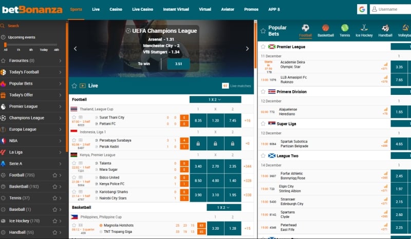Click the Serie A logo icon
The image size is (411, 239).
pos(3,164)
